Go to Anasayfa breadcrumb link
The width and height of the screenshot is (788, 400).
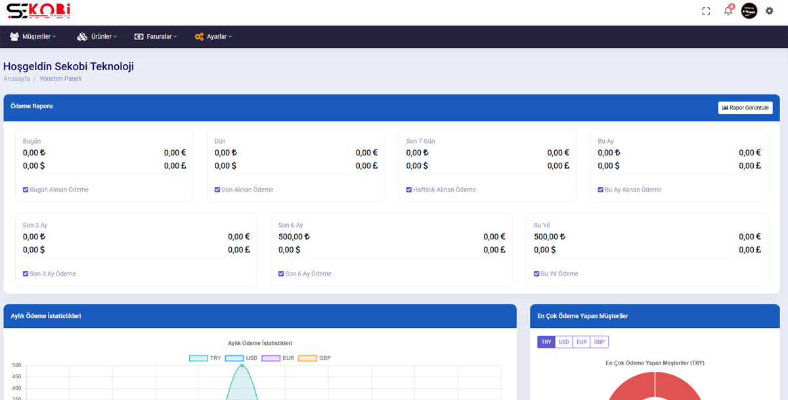[x=16, y=79]
